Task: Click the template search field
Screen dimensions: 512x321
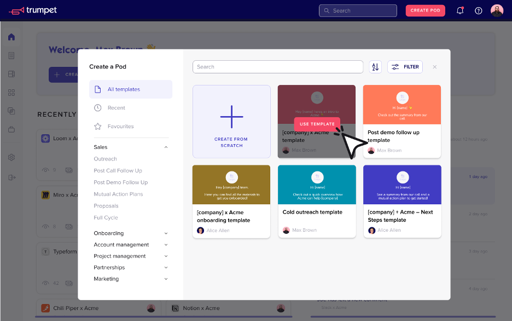Action: pos(277,66)
